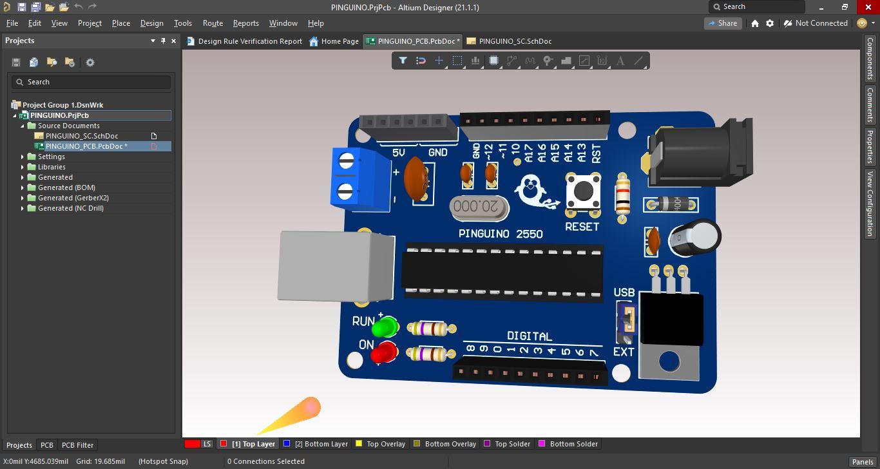Screen dimensions: 880x469
Task: Click the Redo arrow in the title bar
Action: point(92,7)
